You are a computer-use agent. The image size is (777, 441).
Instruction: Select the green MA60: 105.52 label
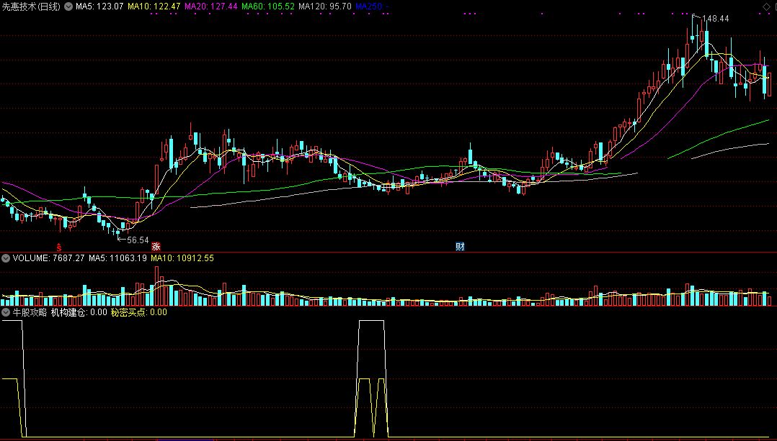point(268,6)
